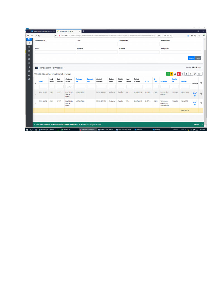The image size is (214, 285).
Task: Click the gray Reset button
Action: click(x=198, y=58)
